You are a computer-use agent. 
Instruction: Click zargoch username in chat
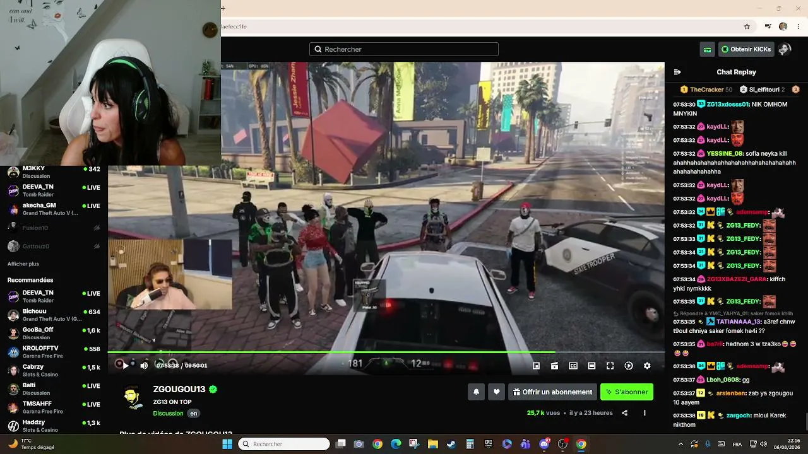(739, 416)
